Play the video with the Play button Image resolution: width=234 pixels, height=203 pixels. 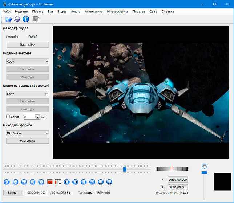pos(7,182)
